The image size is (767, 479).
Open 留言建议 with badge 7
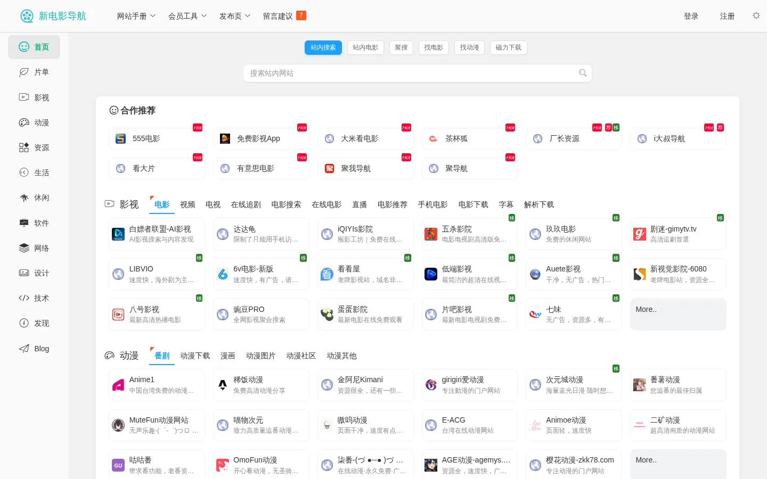pos(284,16)
